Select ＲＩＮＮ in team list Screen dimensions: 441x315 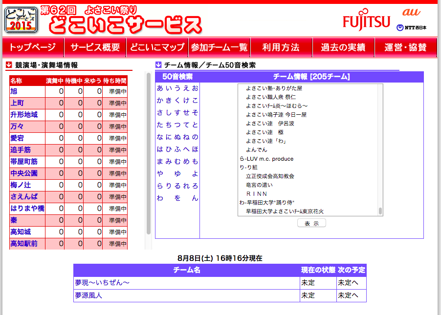(257, 194)
